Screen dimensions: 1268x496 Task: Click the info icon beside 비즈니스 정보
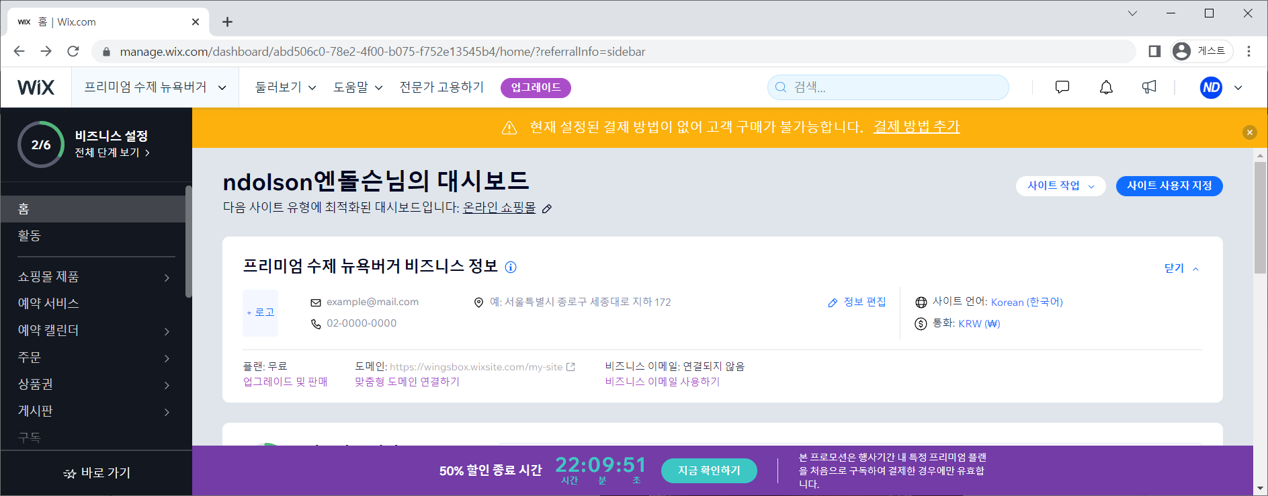click(511, 267)
